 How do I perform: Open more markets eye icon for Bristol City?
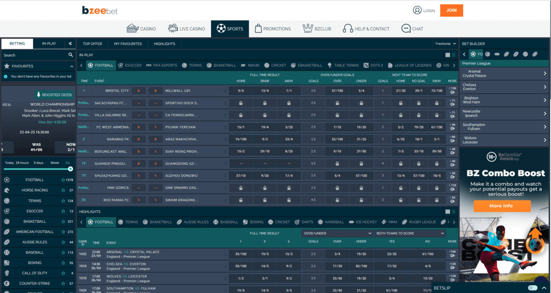pos(452,93)
